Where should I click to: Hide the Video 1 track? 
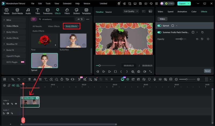pyautogui.click(x=16, y=104)
